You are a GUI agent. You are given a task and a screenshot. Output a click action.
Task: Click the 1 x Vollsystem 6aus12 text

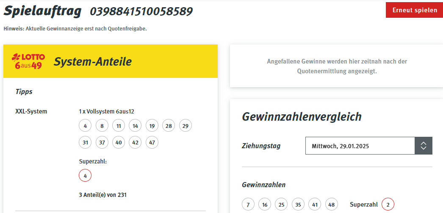tap(106, 112)
